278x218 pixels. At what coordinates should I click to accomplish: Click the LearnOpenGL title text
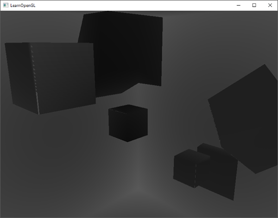tap(23, 6)
